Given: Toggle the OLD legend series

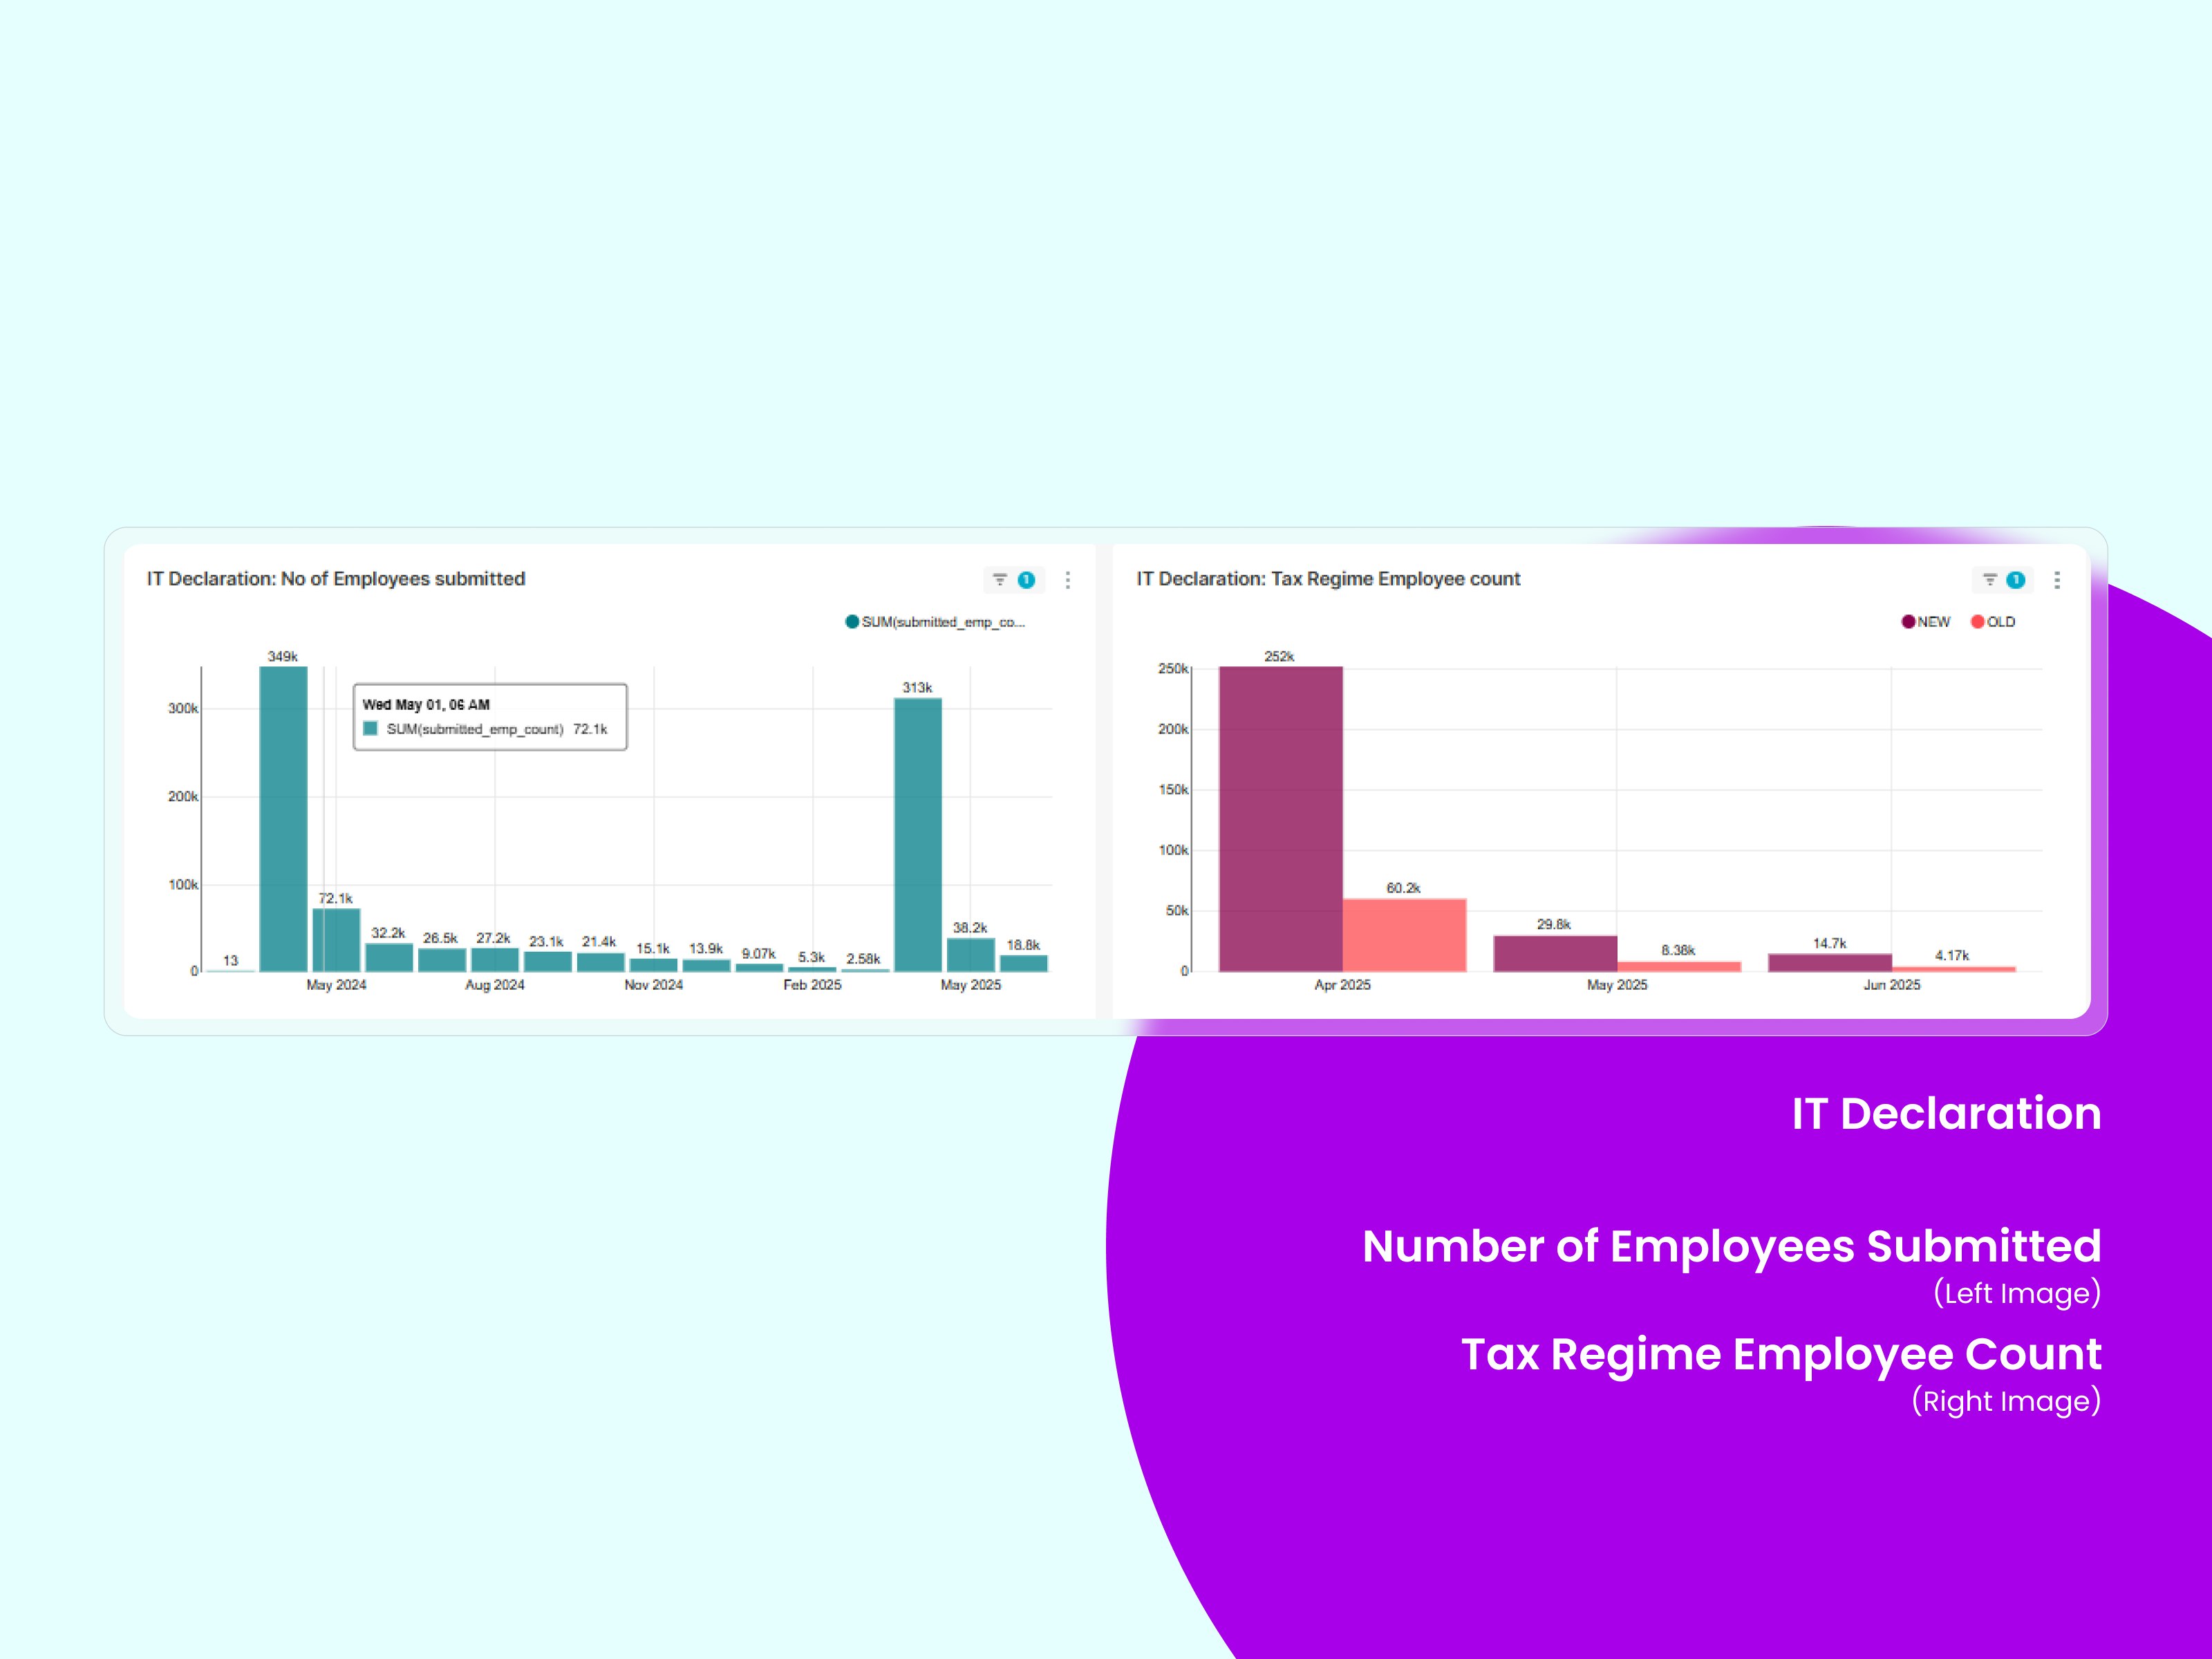Looking at the screenshot, I should pyautogui.click(x=1993, y=622).
